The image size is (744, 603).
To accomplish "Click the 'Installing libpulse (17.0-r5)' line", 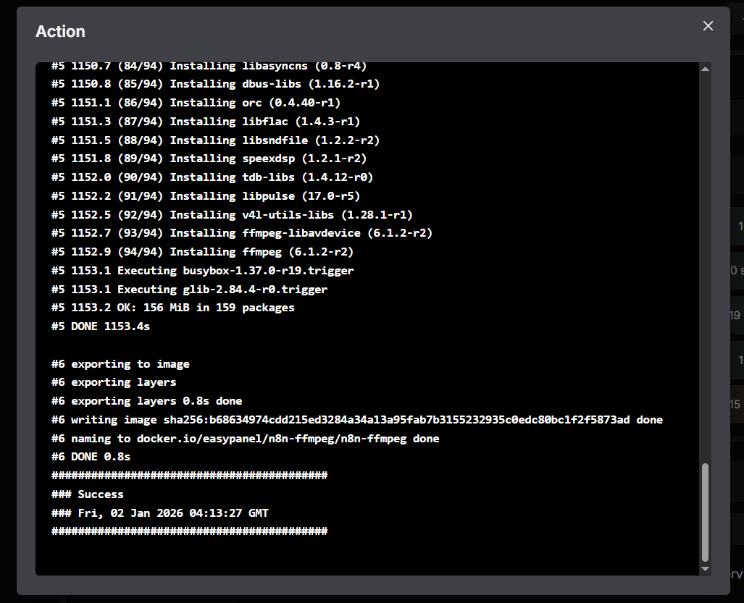I will (x=206, y=196).
